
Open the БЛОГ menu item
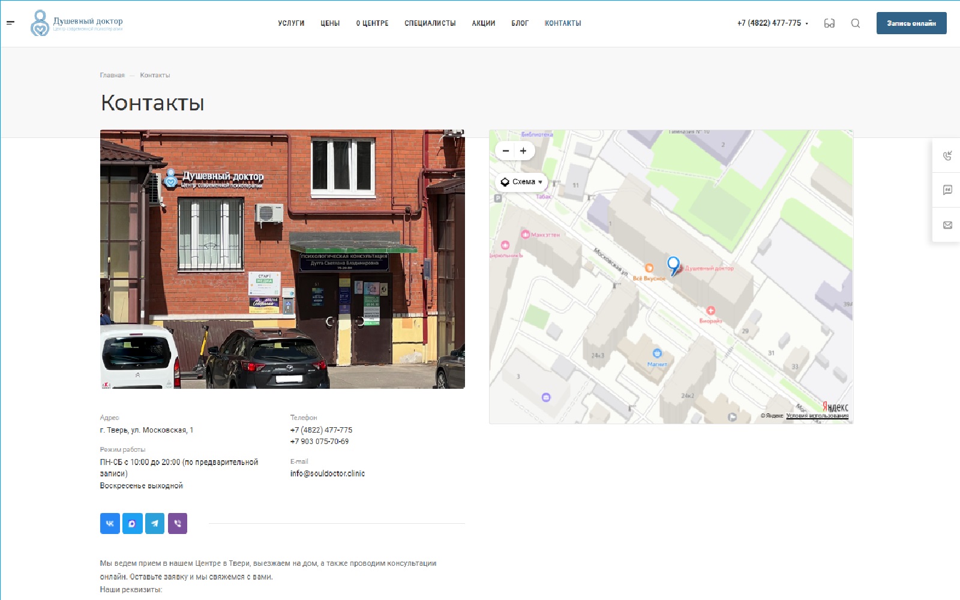520,23
